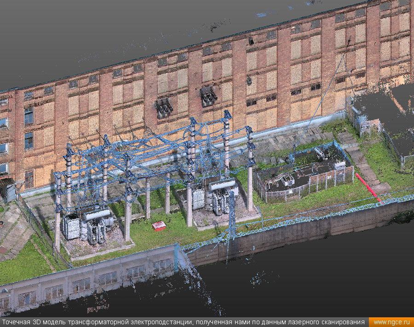Open the www.ngce.ru website link
Screen dimensions: 414x327
(391, 322)
